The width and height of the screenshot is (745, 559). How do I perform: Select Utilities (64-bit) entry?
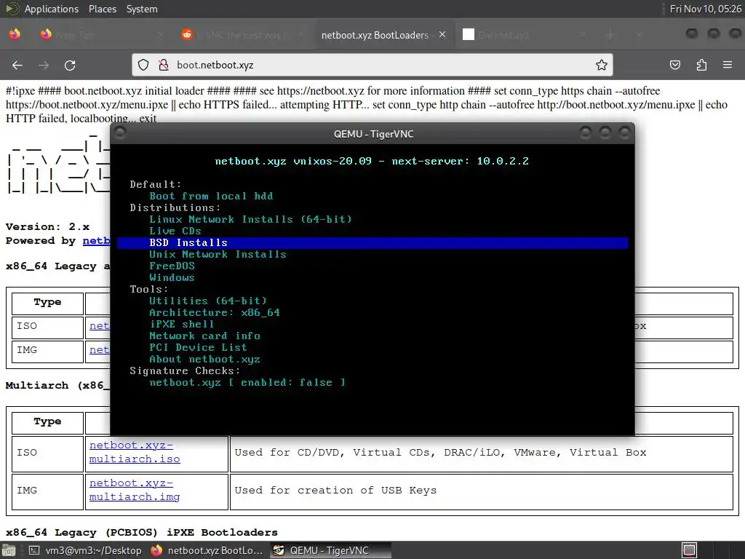(208, 301)
